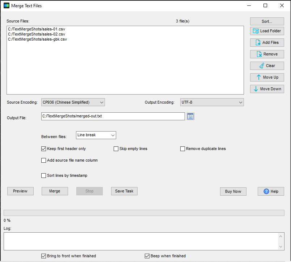This screenshot has width=291, height=262.
Task: Start merging with the Merge button
Action: 55,191
